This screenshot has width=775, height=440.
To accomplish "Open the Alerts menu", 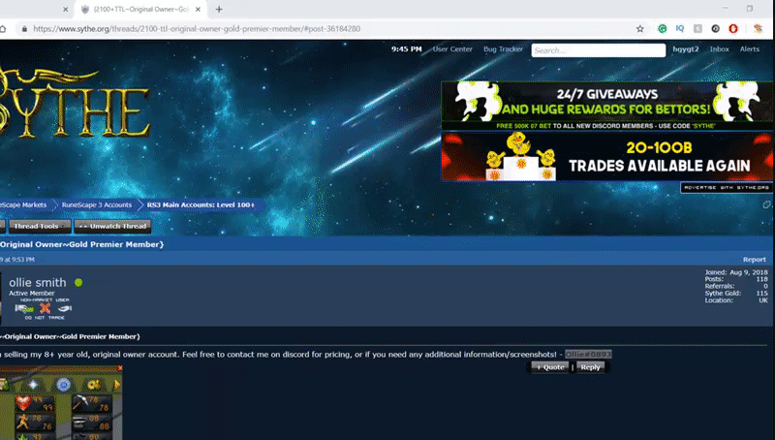I will [x=749, y=49].
